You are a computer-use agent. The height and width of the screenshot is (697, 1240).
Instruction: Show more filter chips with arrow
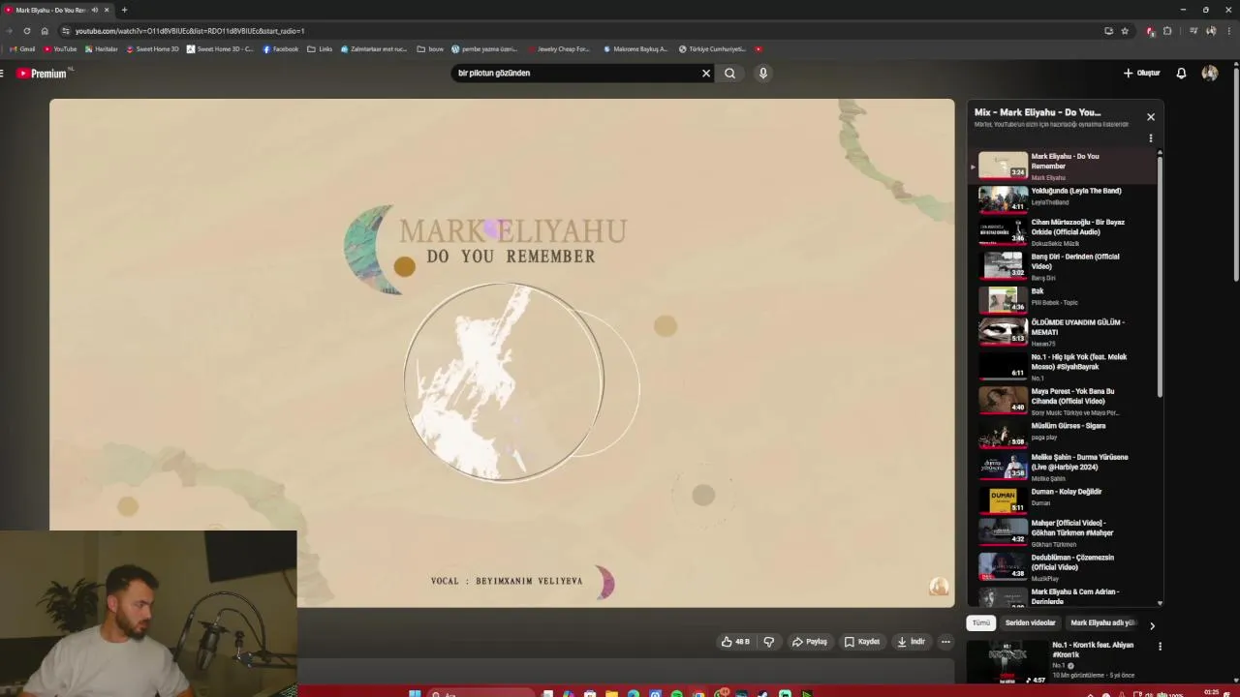click(x=1152, y=625)
